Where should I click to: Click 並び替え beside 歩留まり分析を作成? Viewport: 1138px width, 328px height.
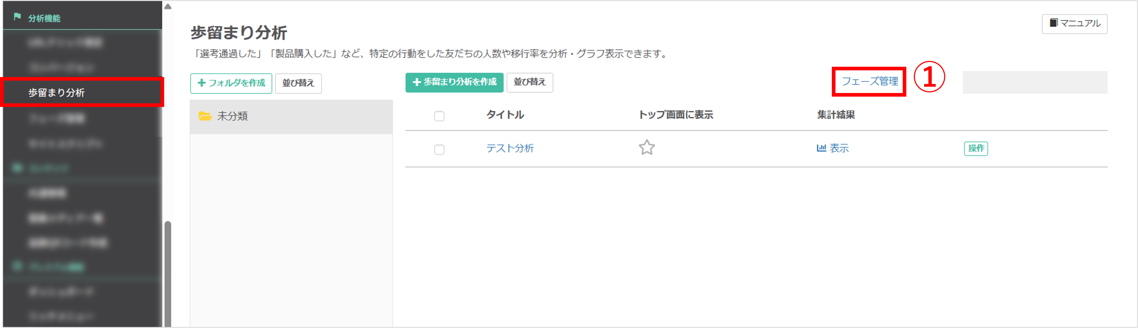click(530, 82)
